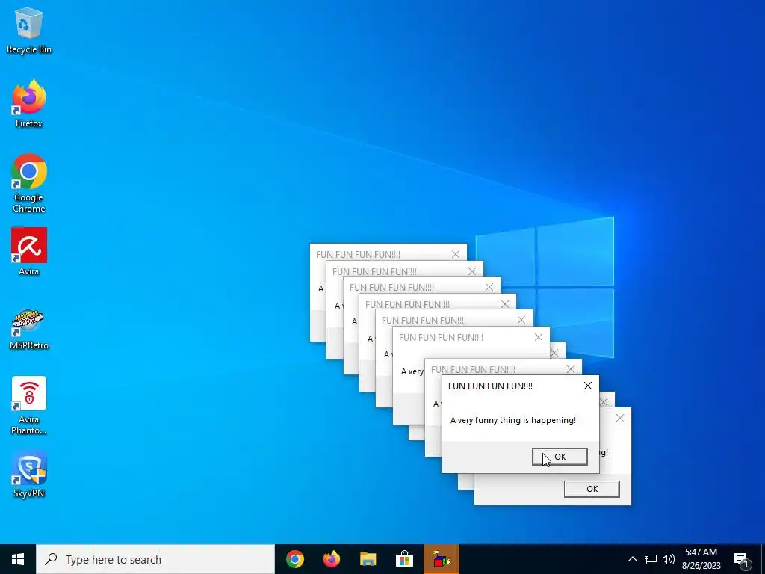This screenshot has height=574, width=765.
Task: Close the topmost-left background FUN dialog
Action: coord(456,254)
